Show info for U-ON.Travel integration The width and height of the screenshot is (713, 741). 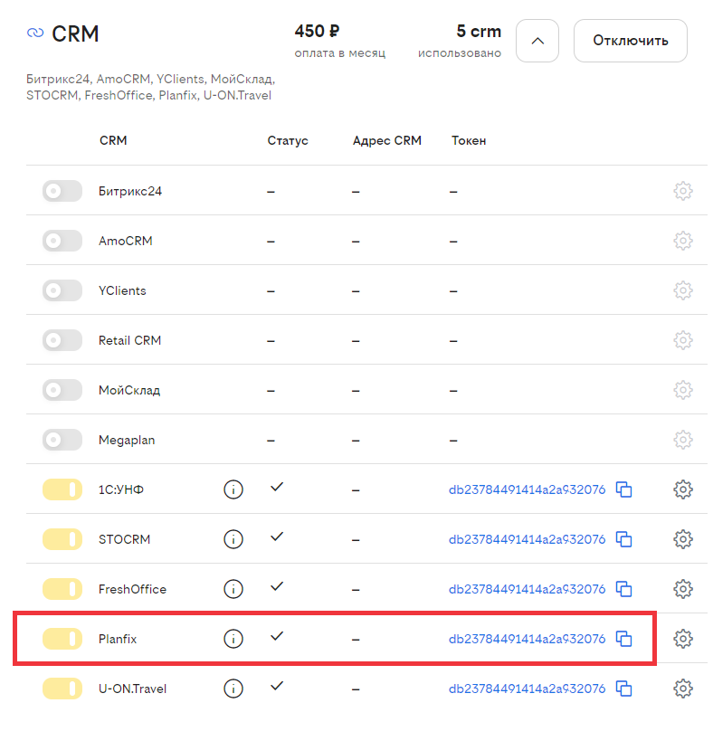tap(233, 689)
